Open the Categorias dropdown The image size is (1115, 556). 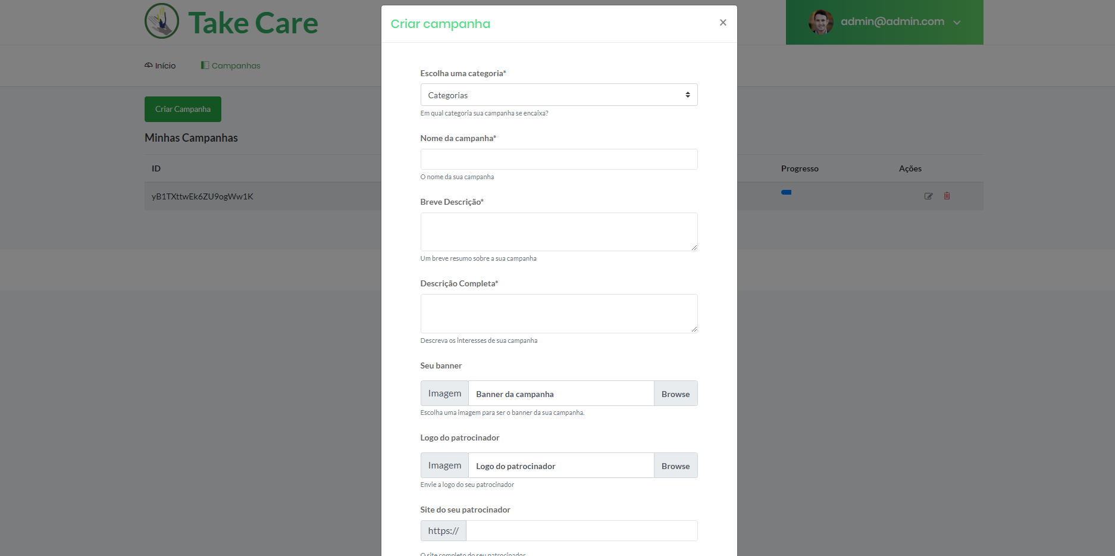tap(559, 95)
